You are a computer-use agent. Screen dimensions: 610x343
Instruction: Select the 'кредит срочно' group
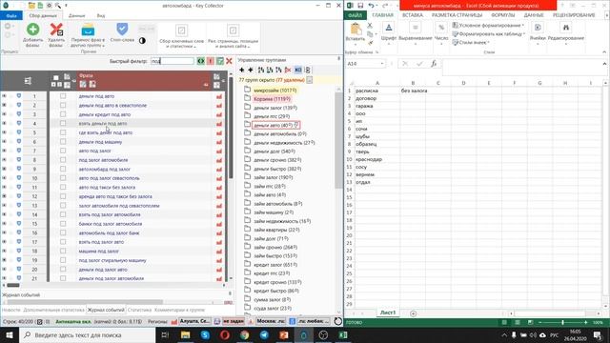click(x=277, y=282)
